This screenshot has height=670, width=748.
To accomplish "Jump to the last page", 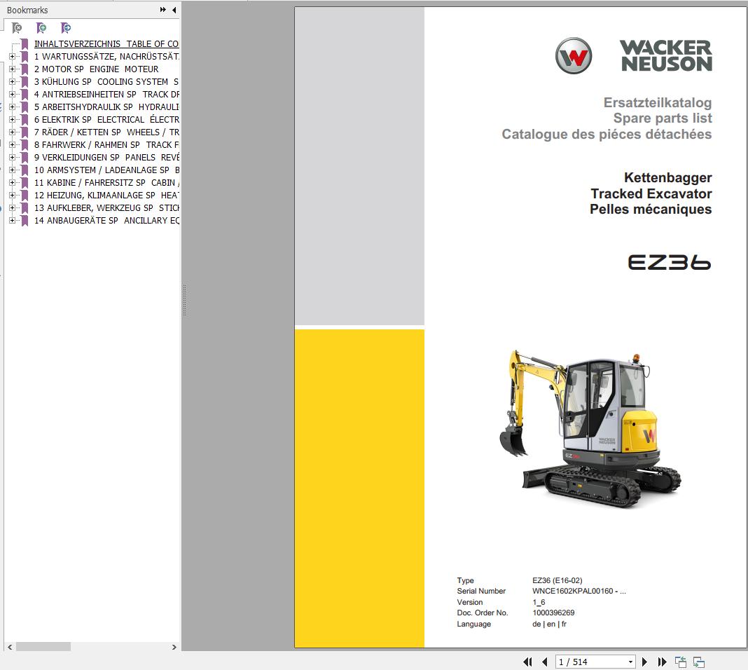I will [661, 662].
